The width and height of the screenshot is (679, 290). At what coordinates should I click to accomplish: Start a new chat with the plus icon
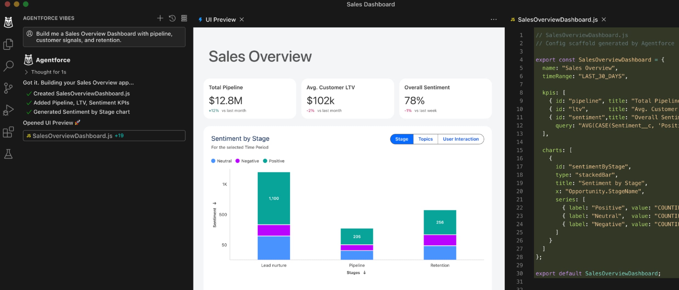(x=160, y=18)
